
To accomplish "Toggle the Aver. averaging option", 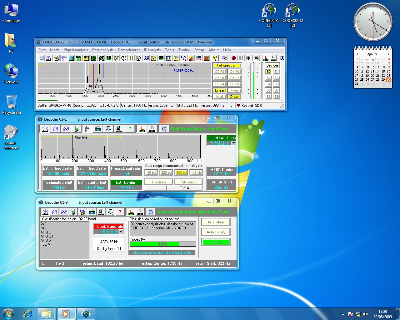I will (234, 90).
